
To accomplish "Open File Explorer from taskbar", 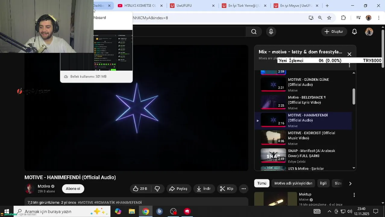I will tap(132, 211).
